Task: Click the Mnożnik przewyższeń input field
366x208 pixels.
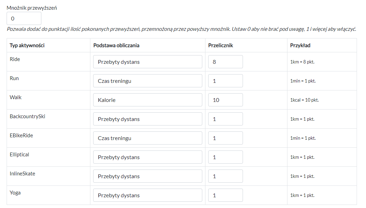Action: pos(24,18)
